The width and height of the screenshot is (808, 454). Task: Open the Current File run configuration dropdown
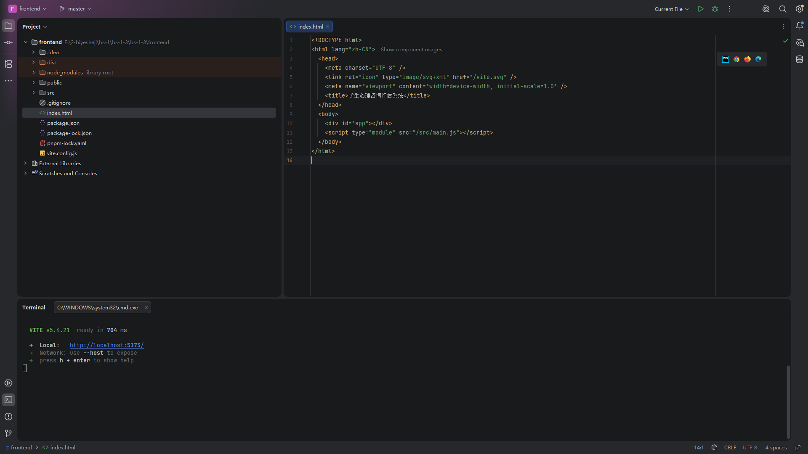click(672, 9)
